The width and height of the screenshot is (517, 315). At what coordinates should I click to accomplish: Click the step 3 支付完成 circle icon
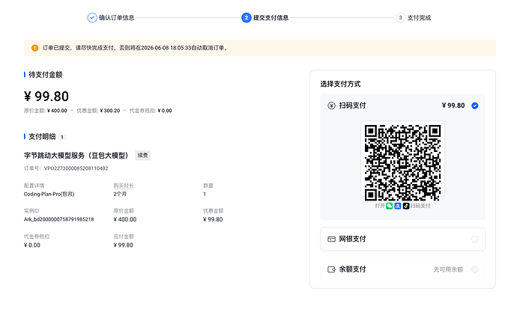coord(400,18)
